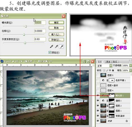The width and height of the screenshot is (132, 127).
Task: Show 图层 5 via its visibility box
Action: [98, 75]
